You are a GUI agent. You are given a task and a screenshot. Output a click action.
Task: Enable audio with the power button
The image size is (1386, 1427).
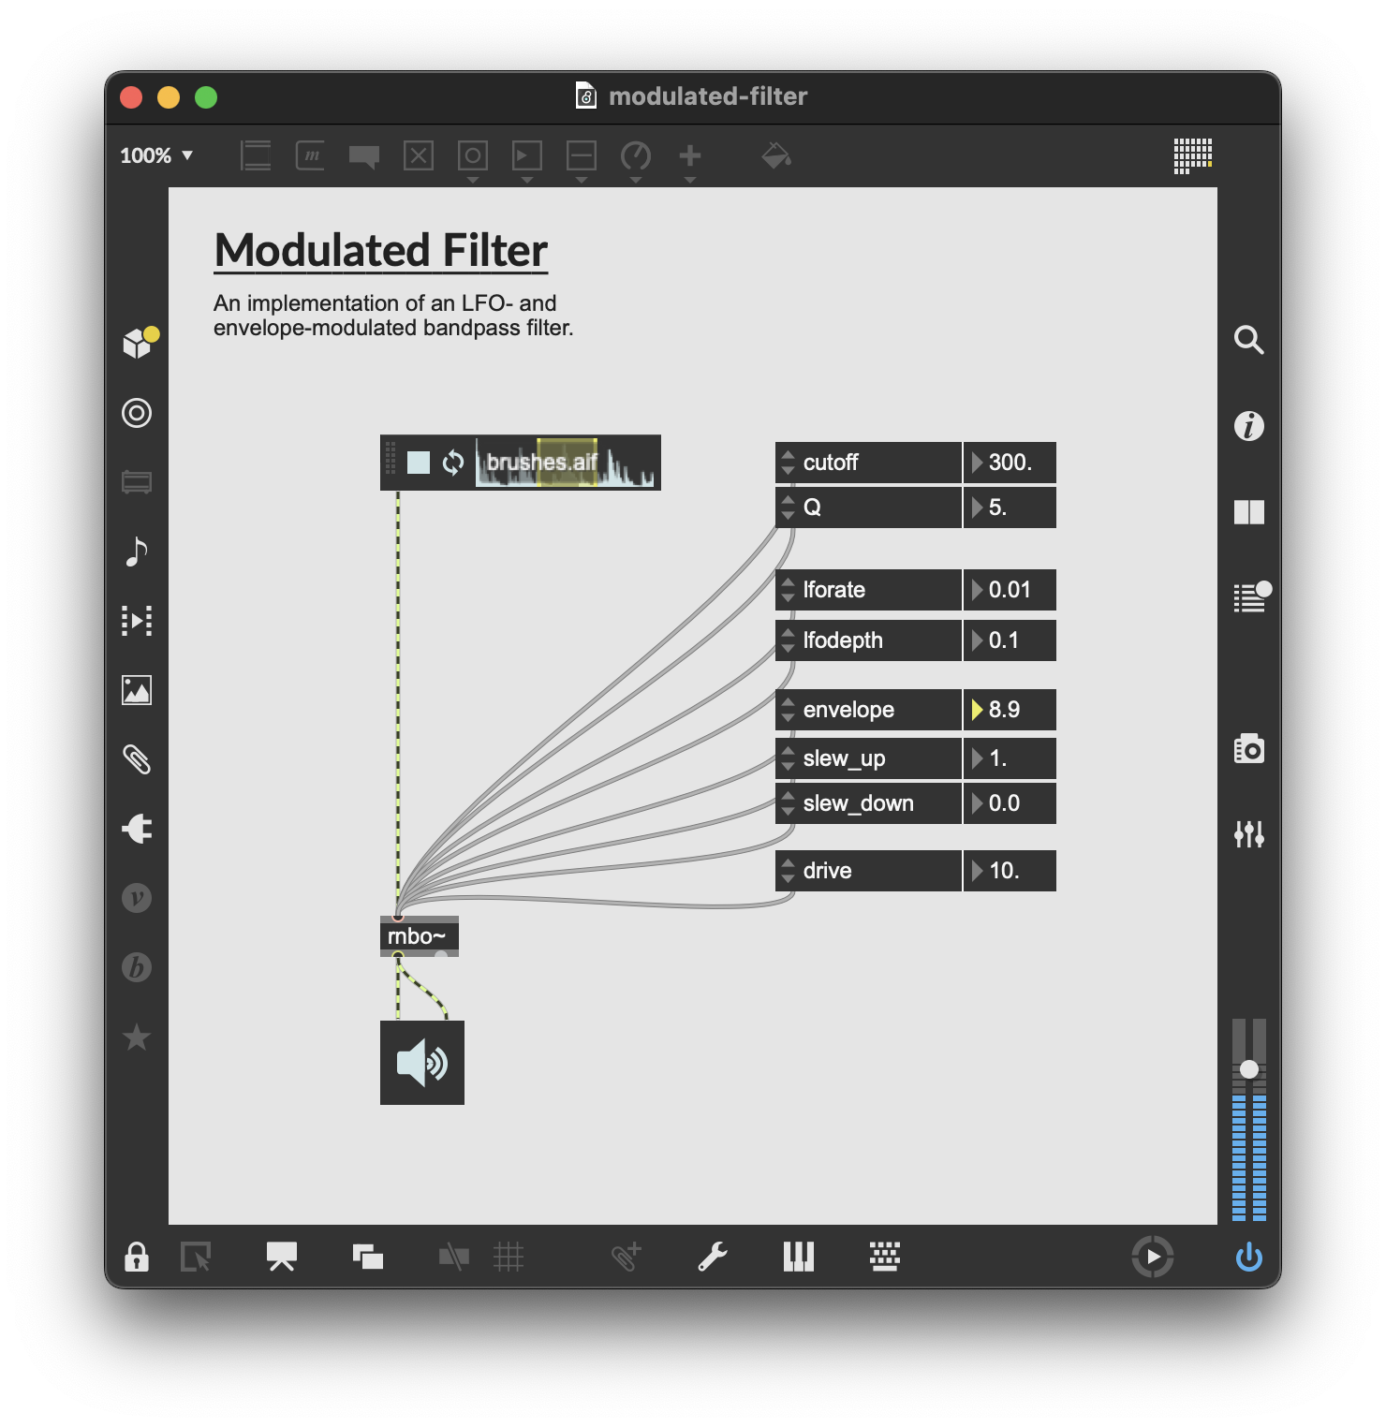point(1248,1258)
